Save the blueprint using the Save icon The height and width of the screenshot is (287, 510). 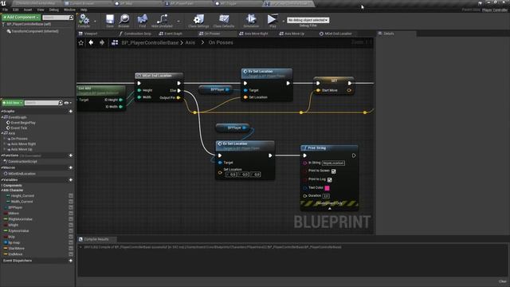pyautogui.click(x=110, y=19)
